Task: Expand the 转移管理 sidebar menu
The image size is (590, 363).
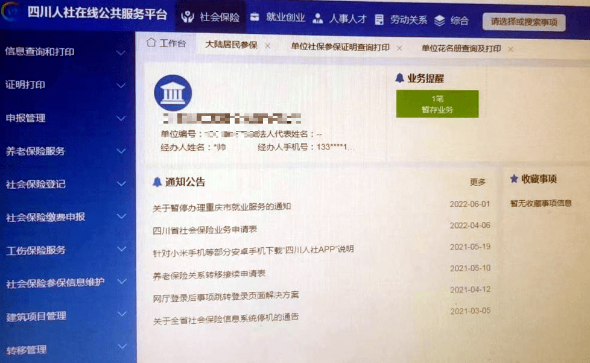Action: click(60, 348)
